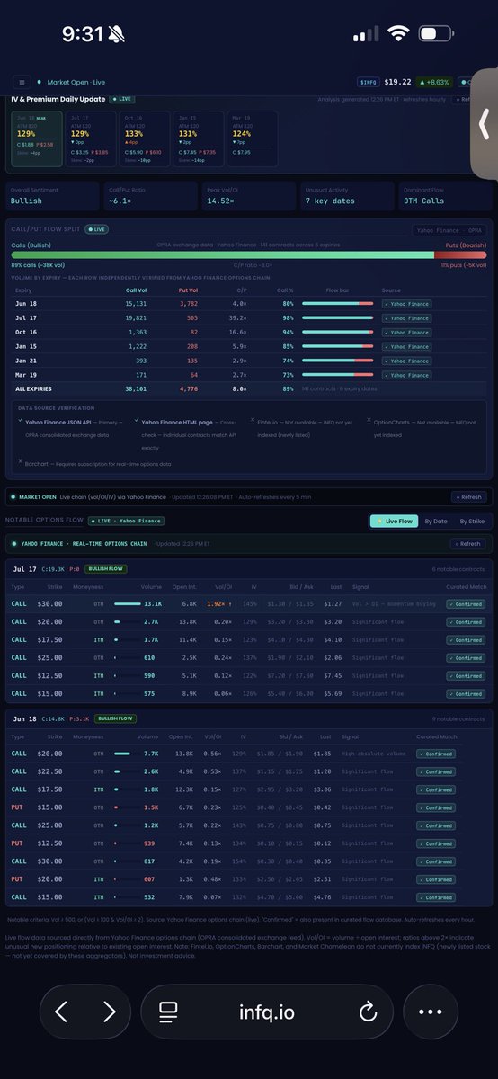Select the Jun 18 NEAR expiry IV card
The image size is (498, 1079).
[35, 139]
